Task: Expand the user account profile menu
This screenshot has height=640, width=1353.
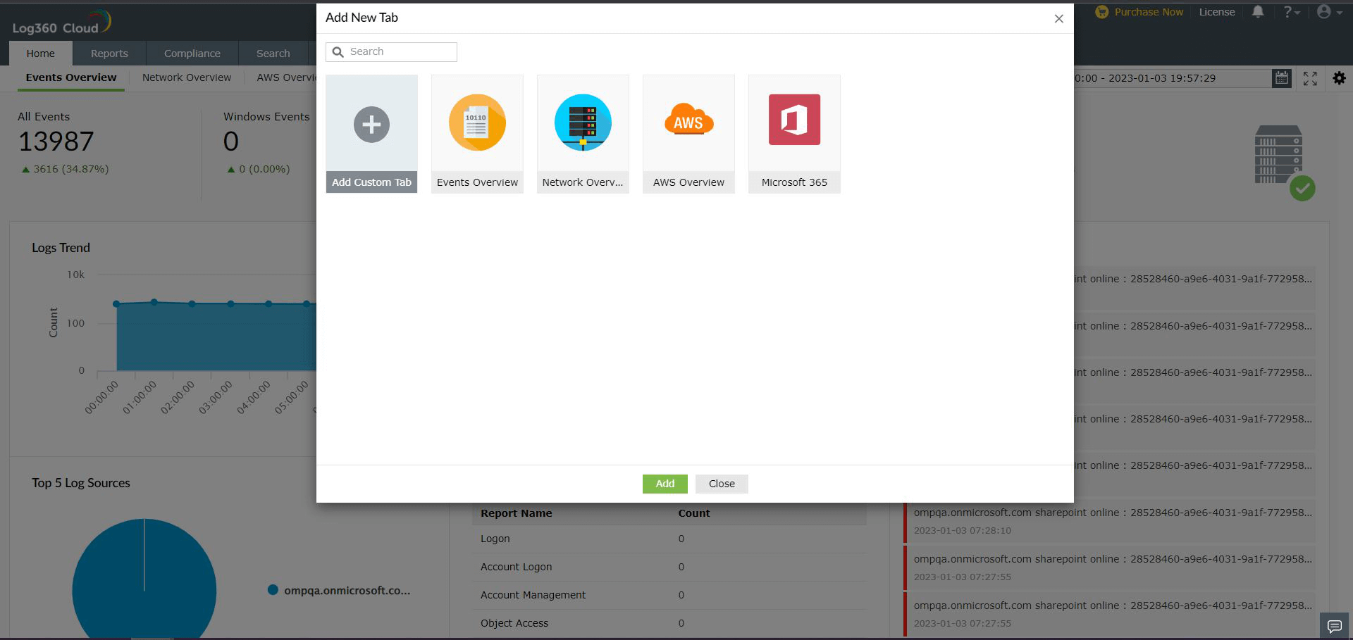Action: point(1329,12)
